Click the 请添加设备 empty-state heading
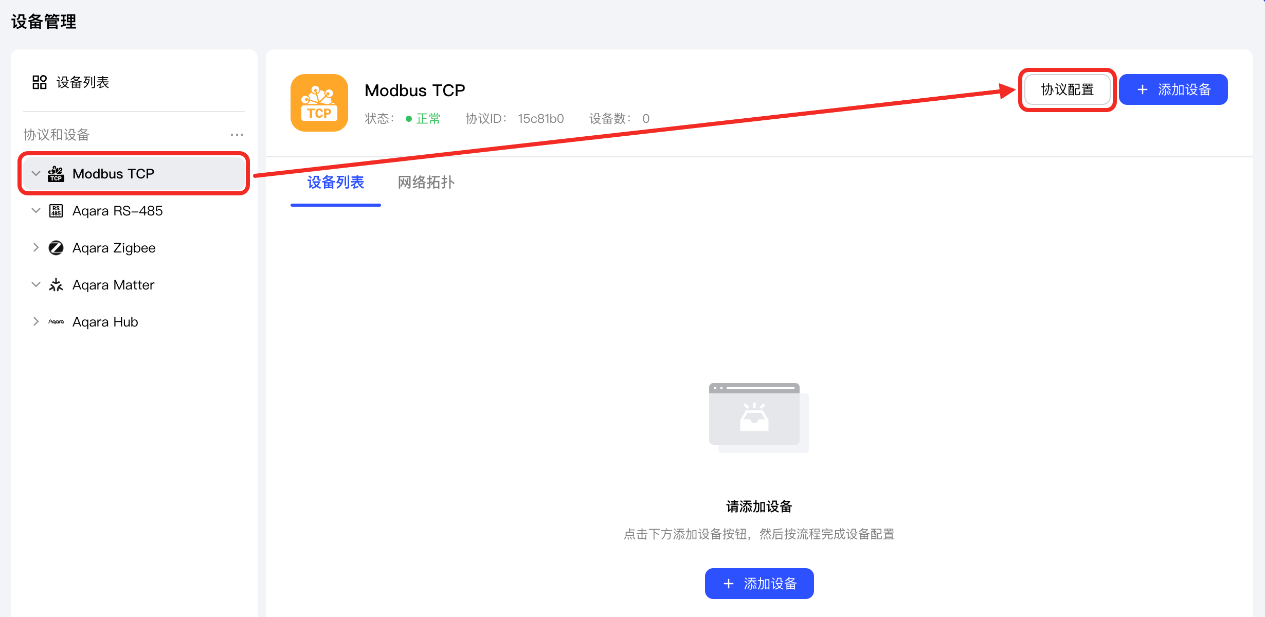This screenshot has width=1265, height=617. pyautogui.click(x=759, y=506)
